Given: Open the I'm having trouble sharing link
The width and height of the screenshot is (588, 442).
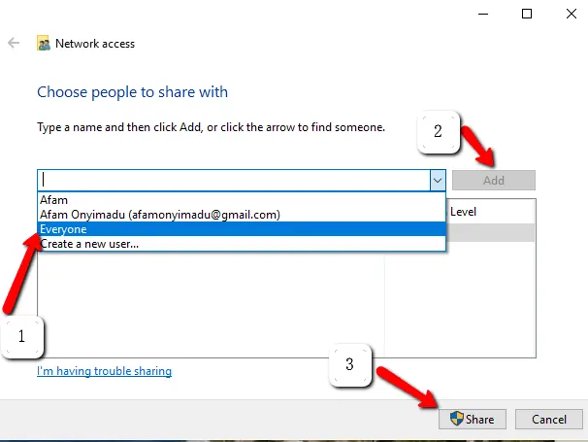Looking at the screenshot, I should [104, 371].
